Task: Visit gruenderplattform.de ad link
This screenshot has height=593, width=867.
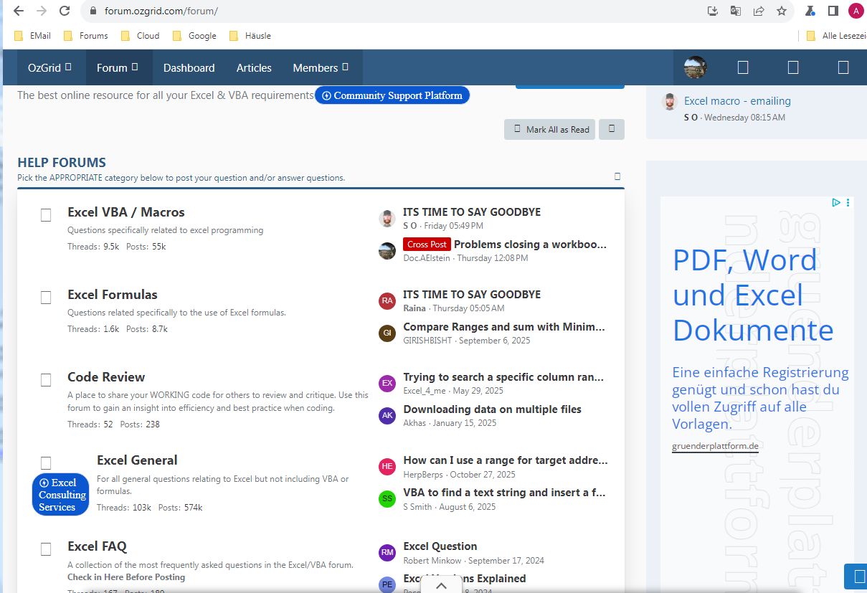Action: pos(715,446)
